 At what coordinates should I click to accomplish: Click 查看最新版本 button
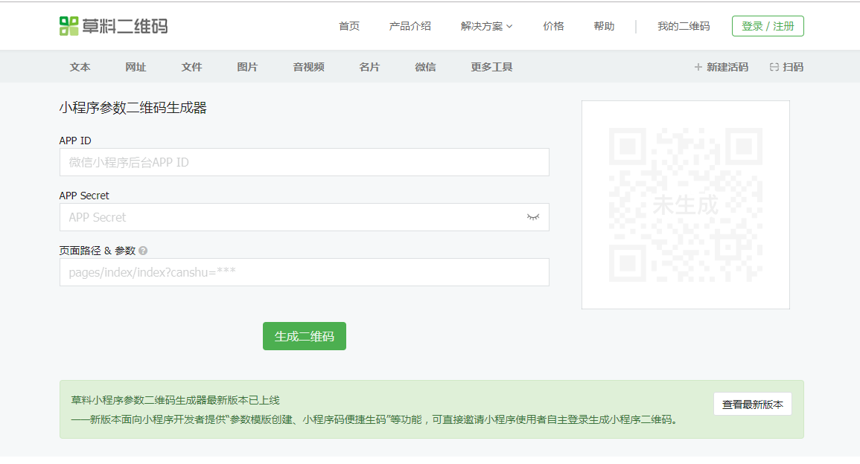pyautogui.click(x=753, y=405)
